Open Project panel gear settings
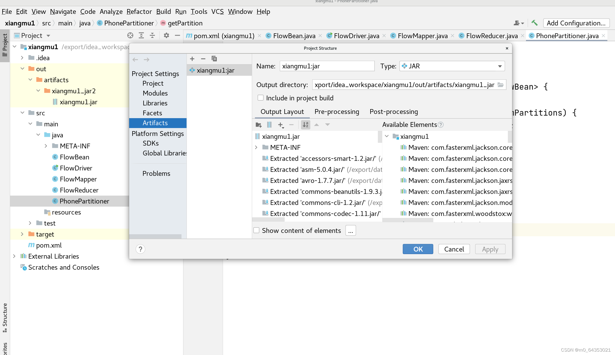615x355 pixels. click(166, 36)
